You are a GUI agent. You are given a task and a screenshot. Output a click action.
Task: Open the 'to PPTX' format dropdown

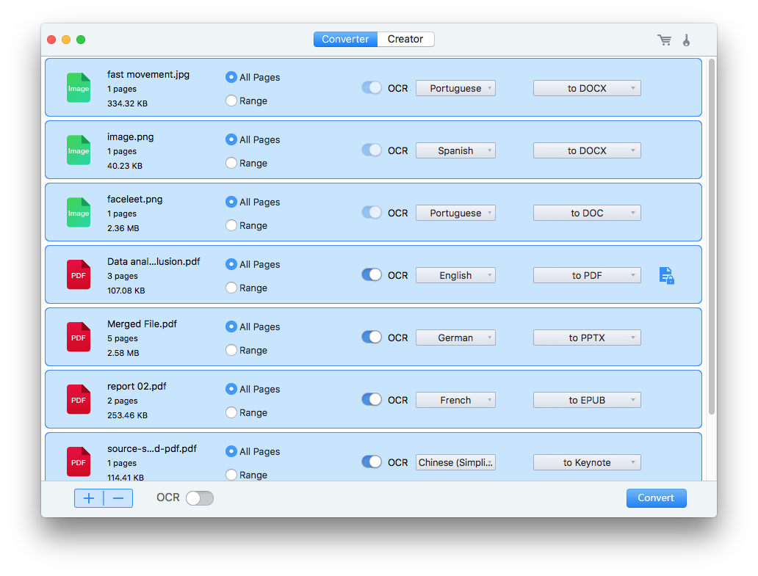(587, 337)
